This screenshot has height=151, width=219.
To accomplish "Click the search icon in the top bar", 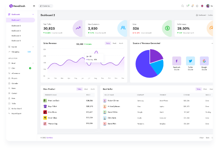I will 182,6.
